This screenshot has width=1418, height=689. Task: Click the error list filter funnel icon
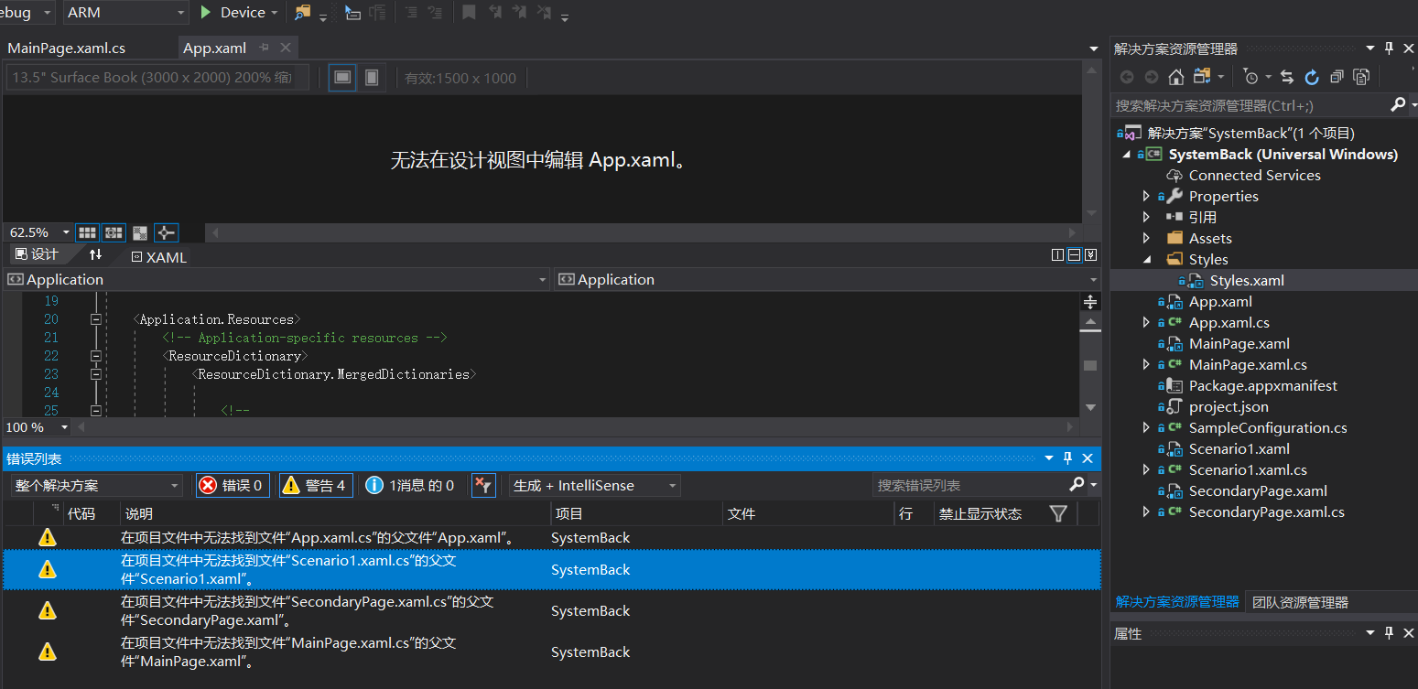point(1059,513)
